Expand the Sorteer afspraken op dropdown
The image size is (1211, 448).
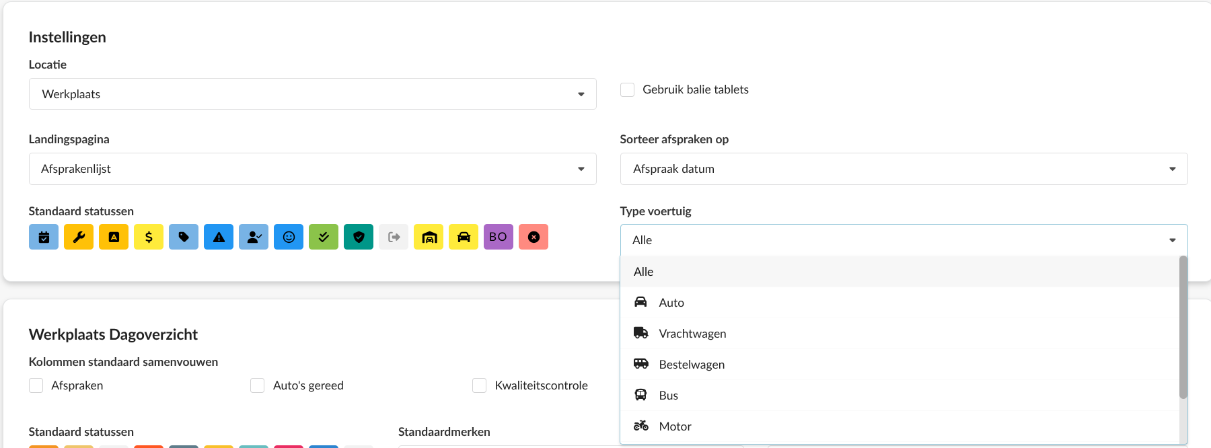click(x=904, y=169)
